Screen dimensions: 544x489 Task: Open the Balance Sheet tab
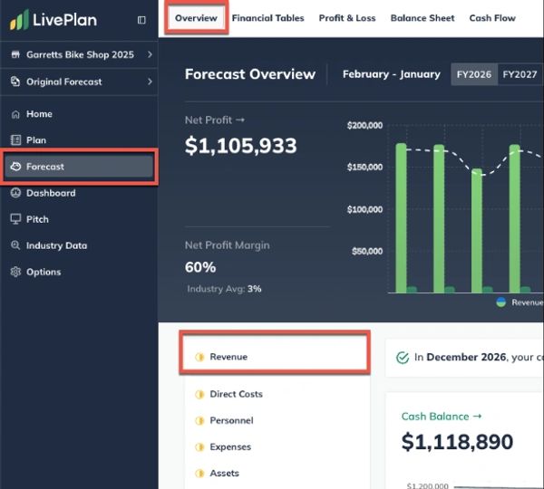[423, 18]
